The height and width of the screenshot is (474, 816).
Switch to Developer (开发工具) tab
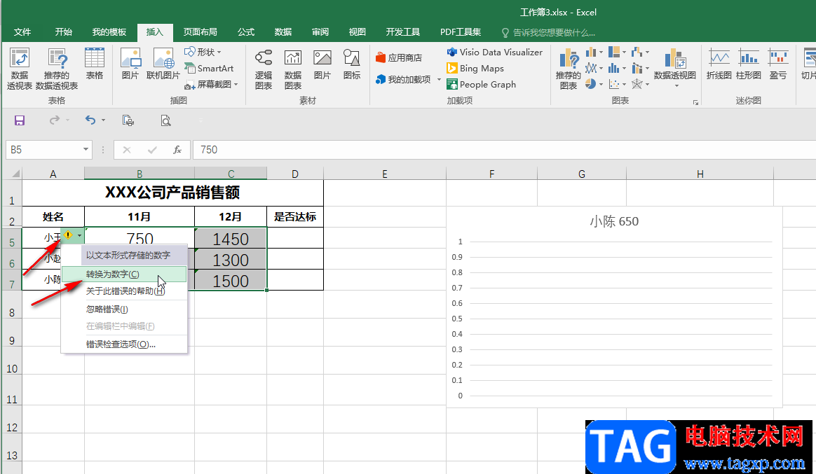403,32
